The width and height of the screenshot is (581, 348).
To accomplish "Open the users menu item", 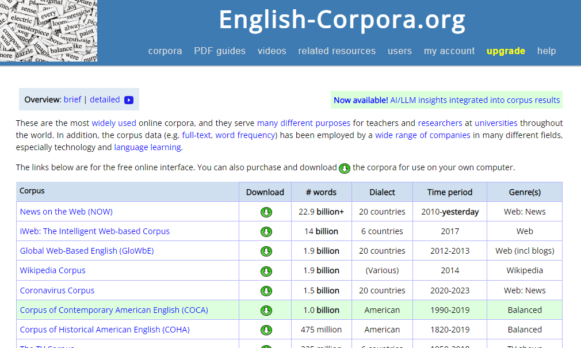I will tap(400, 51).
